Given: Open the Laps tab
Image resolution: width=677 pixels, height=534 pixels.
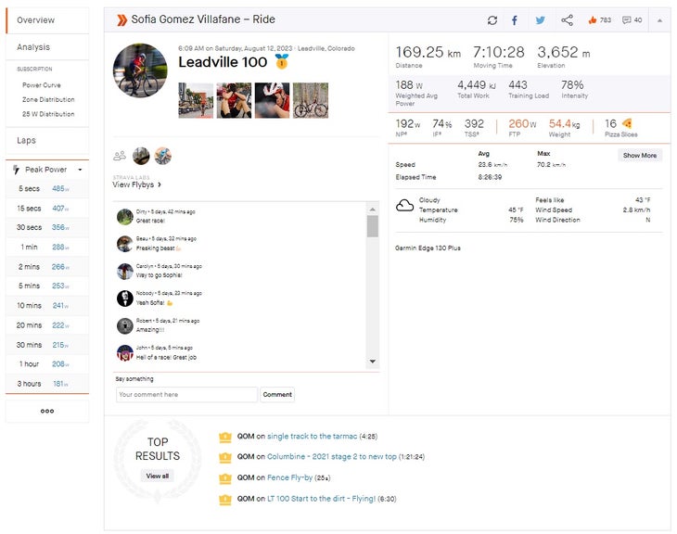Looking at the screenshot, I should [27, 141].
